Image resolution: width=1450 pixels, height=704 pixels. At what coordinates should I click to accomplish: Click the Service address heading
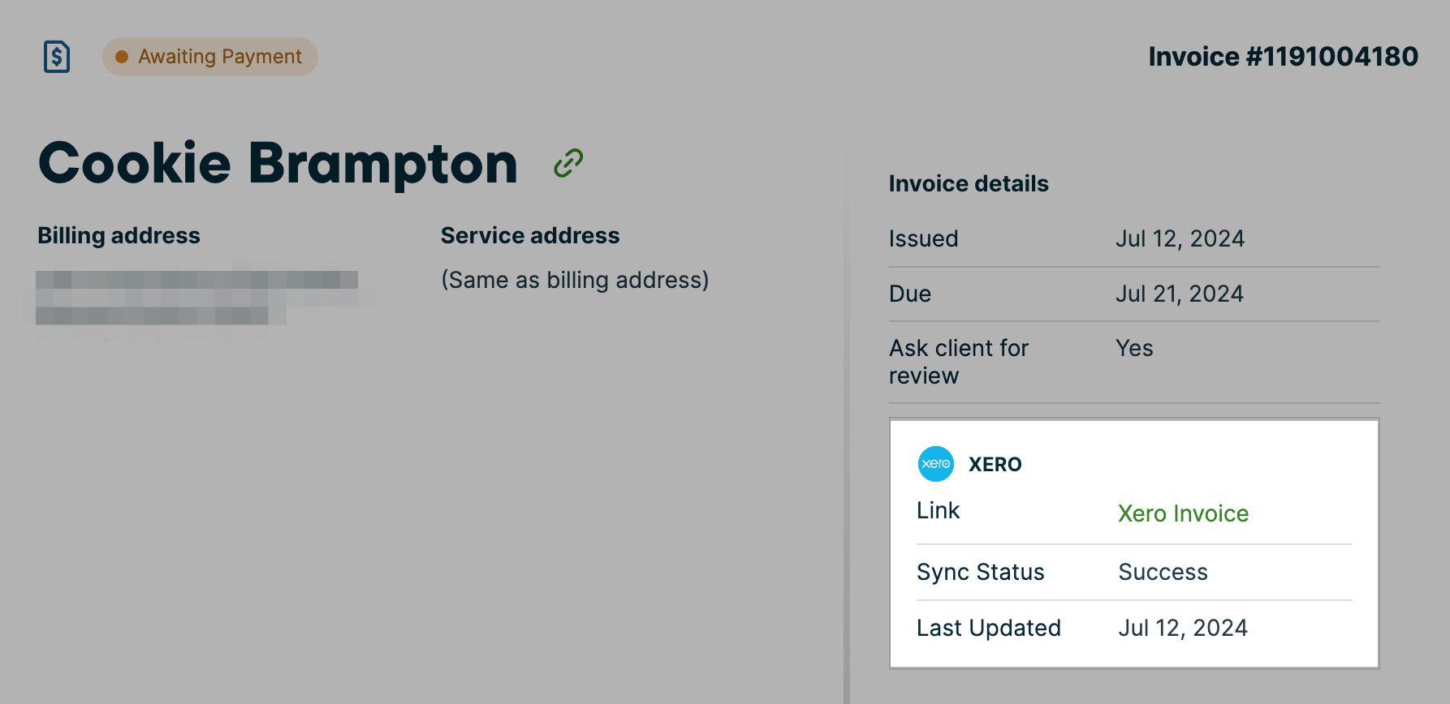530,235
